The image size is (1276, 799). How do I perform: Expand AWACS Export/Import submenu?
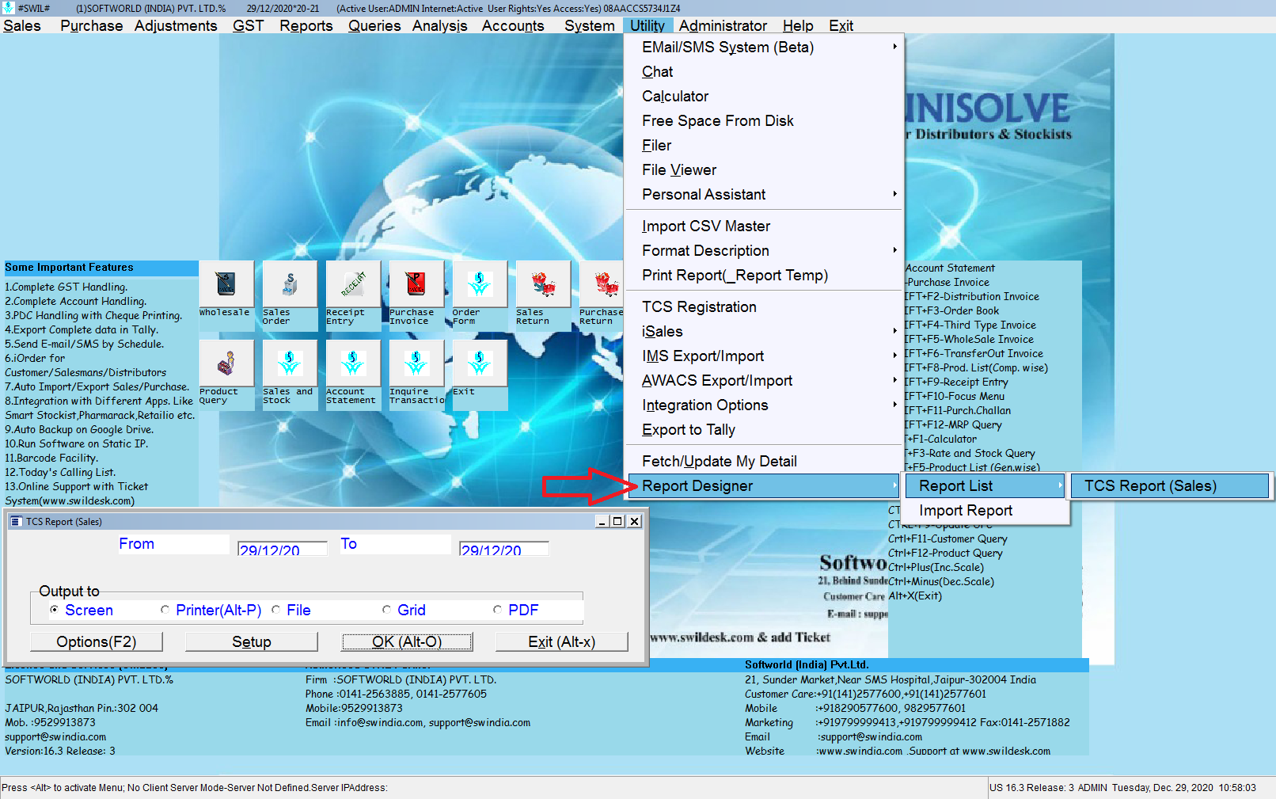764,380
